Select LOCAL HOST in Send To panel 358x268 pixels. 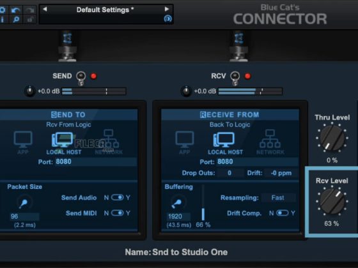point(64,143)
